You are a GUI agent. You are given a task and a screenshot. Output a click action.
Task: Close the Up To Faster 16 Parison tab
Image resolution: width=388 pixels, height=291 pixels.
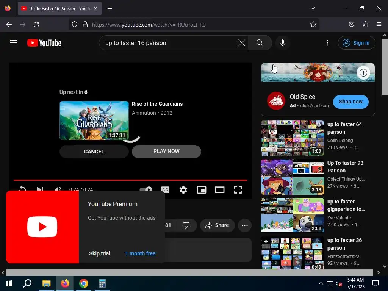(95, 8)
